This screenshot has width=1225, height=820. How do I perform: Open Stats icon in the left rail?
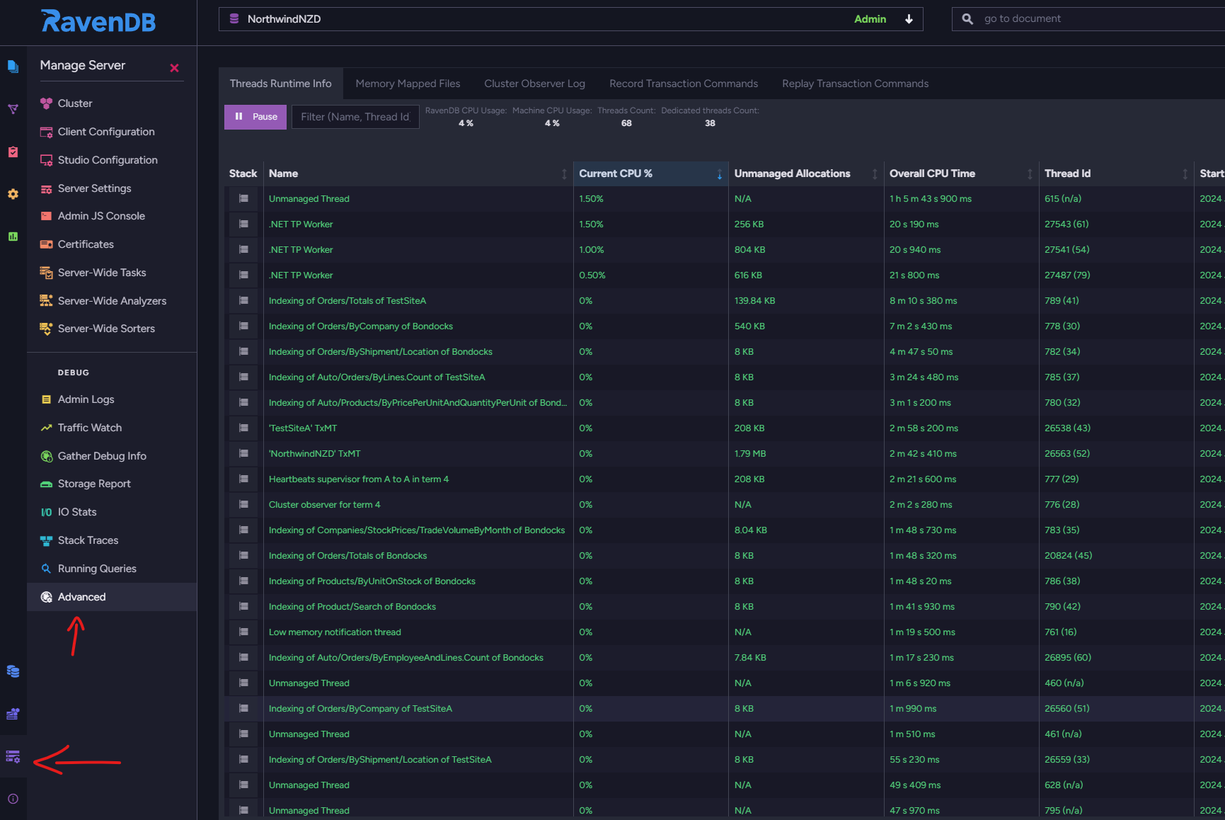(13, 237)
